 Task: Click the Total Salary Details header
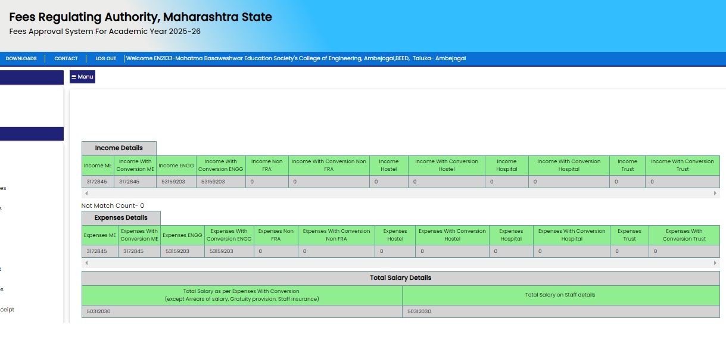[x=400, y=278]
